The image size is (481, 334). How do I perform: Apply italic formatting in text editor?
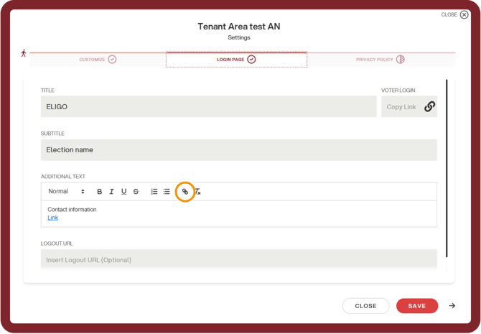click(x=111, y=192)
